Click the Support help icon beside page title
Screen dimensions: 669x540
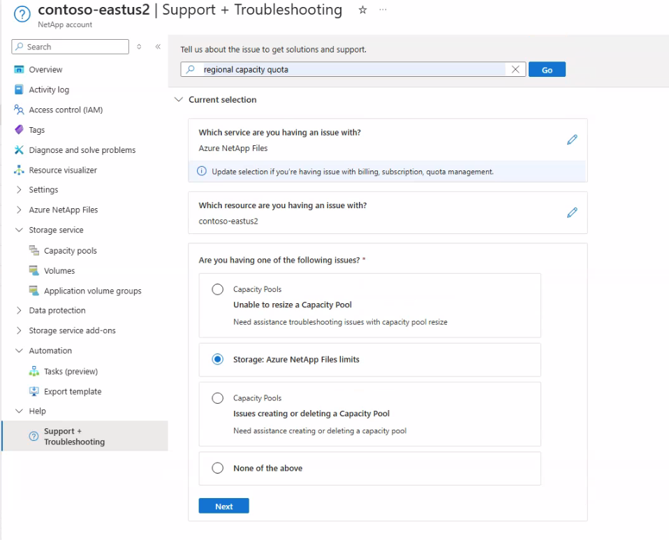[x=22, y=14]
